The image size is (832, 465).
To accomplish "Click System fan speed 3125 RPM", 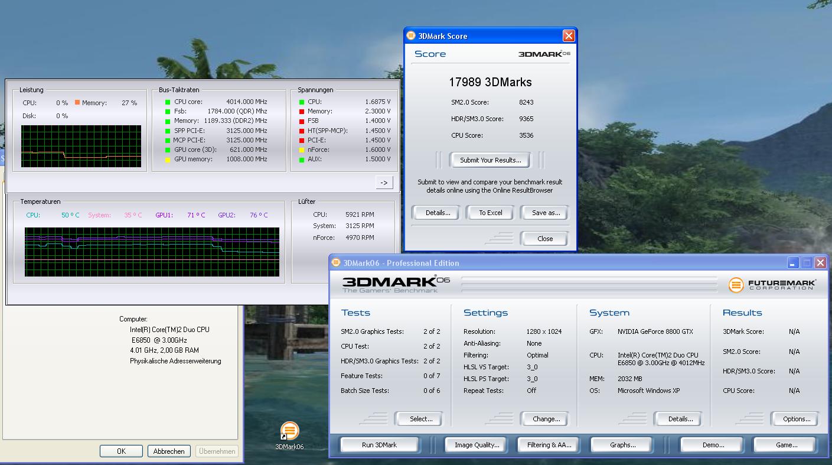I will pyautogui.click(x=360, y=226).
